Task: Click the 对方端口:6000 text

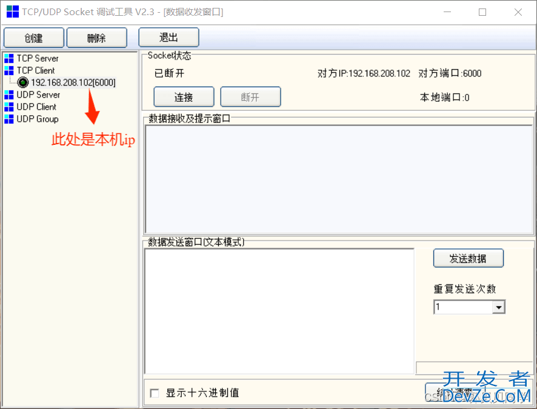Action: coord(450,73)
